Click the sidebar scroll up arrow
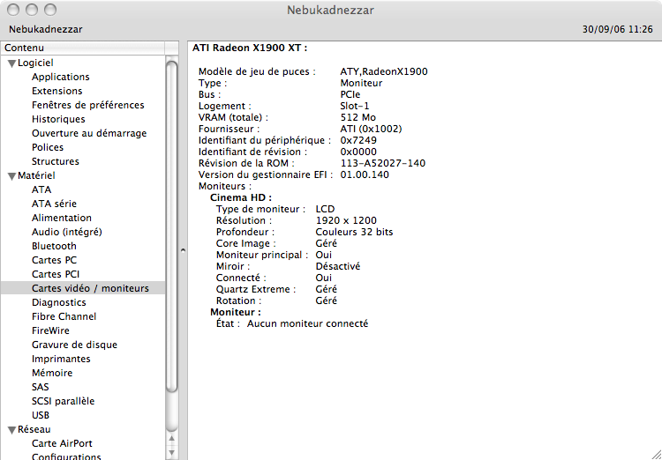 pyautogui.click(x=171, y=439)
